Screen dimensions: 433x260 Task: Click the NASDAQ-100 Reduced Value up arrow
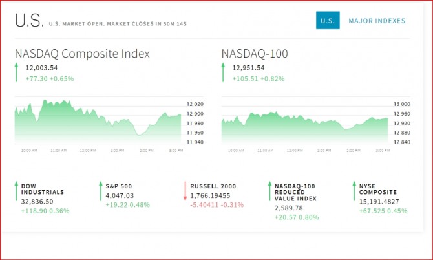coord(269,191)
